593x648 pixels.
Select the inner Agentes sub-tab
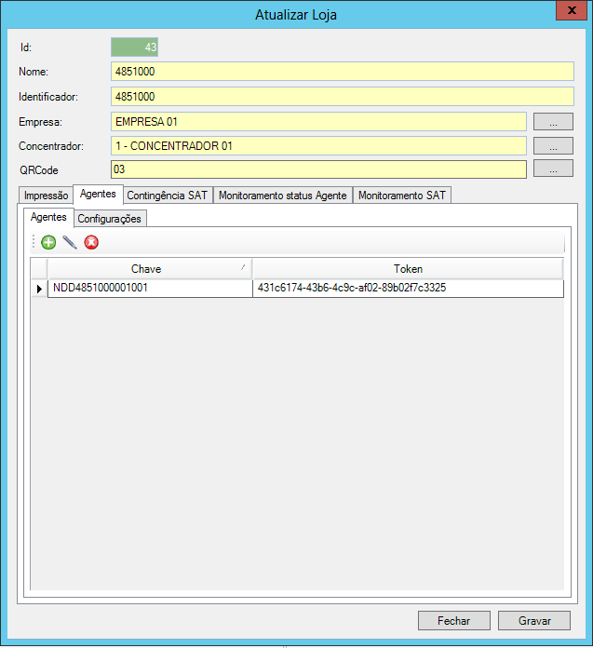pos(48,217)
